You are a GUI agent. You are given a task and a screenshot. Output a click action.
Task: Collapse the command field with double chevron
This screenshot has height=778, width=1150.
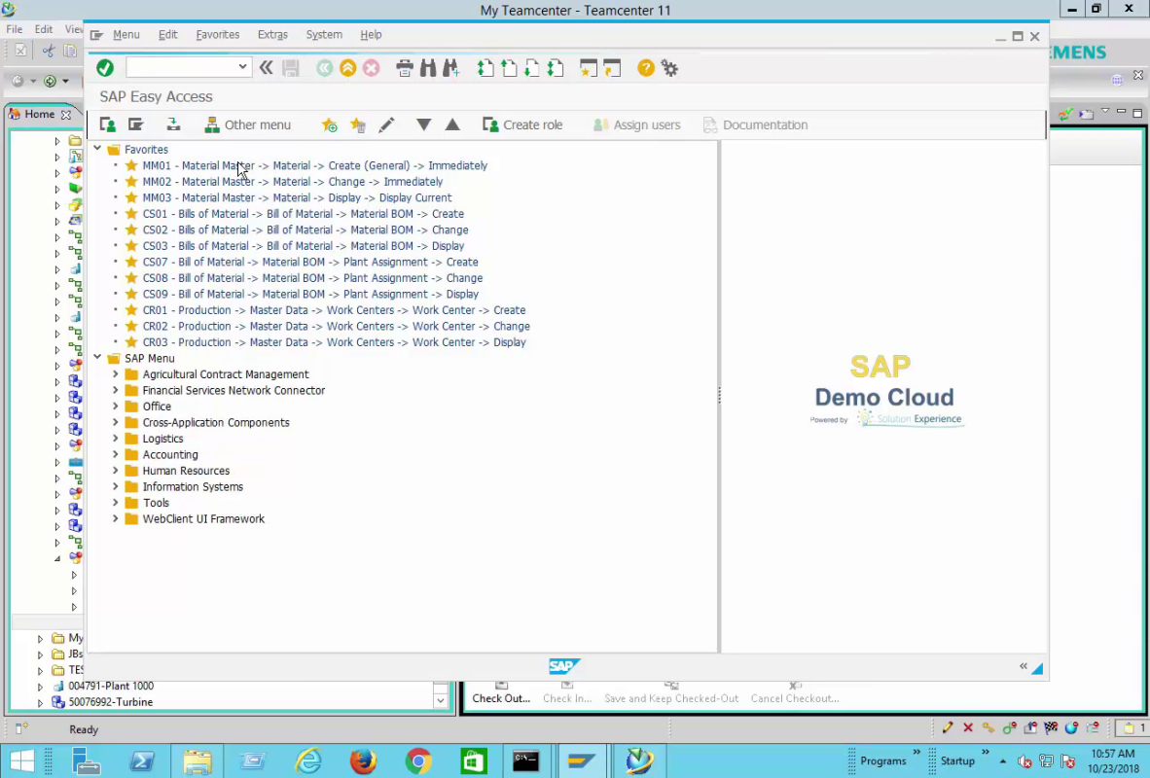pos(267,68)
